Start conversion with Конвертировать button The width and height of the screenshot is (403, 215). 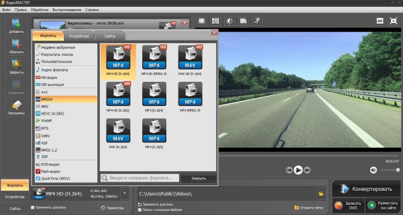click(367, 189)
